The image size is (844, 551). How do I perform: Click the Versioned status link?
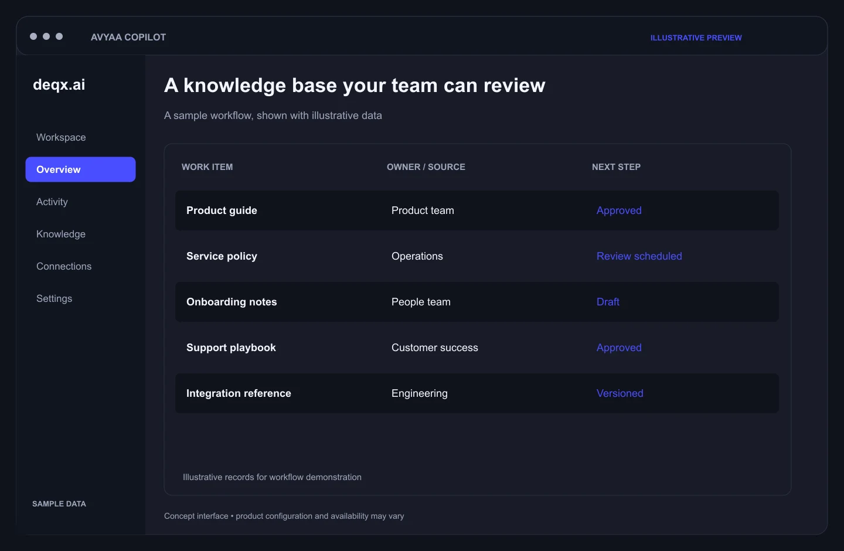[x=620, y=393]
